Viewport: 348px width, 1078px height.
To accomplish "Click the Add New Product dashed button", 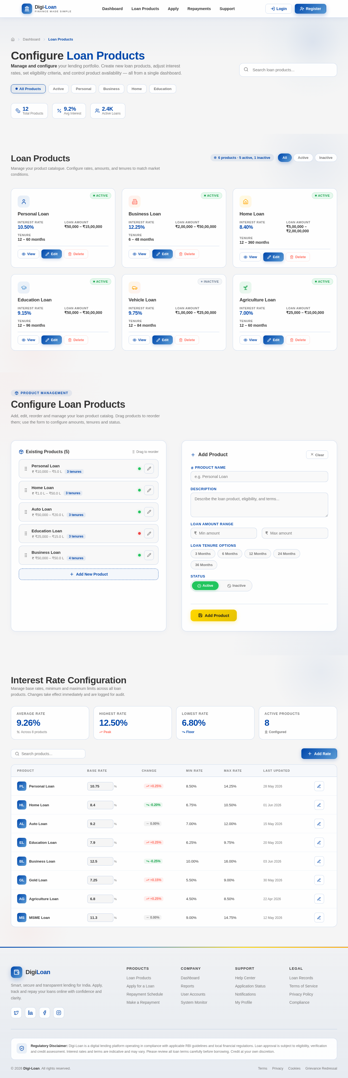I will tap(89, 574).
